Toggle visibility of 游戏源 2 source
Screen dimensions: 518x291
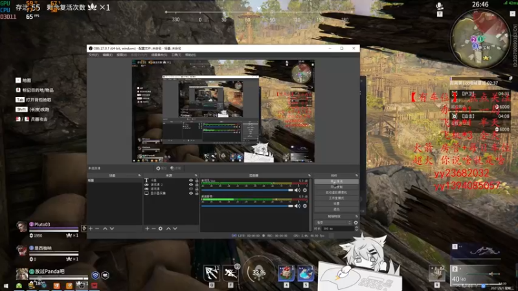pos(191,185)
